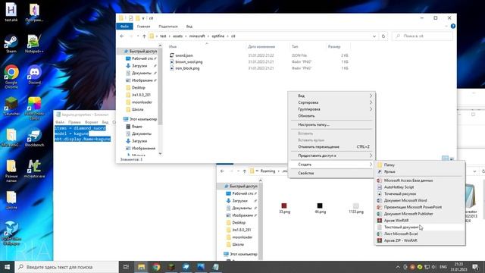Open notification center icon
Screen dimensions: 485x273
[x=475, y=267]
